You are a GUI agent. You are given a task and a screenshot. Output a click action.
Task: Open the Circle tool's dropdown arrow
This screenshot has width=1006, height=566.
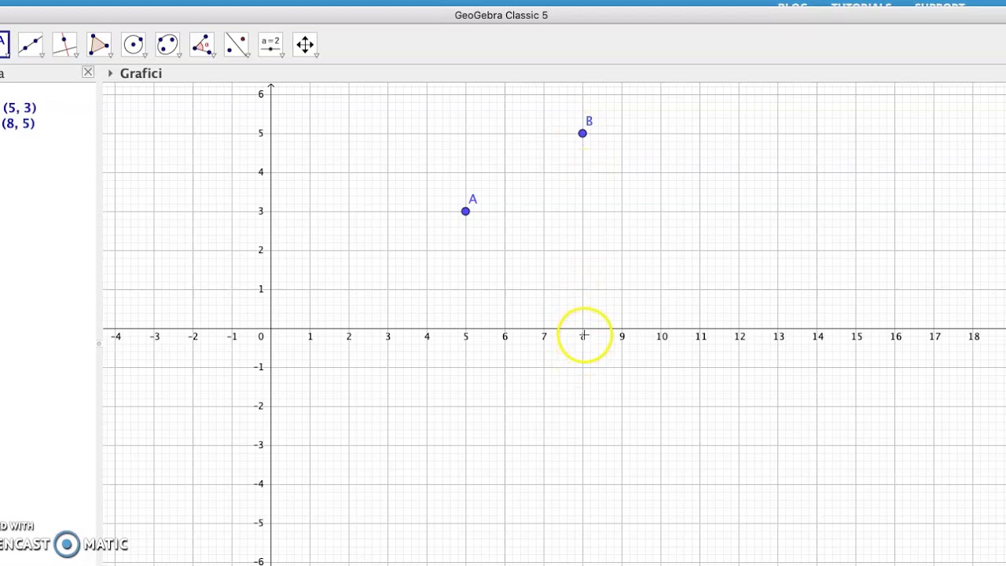(x=145, y=55)
